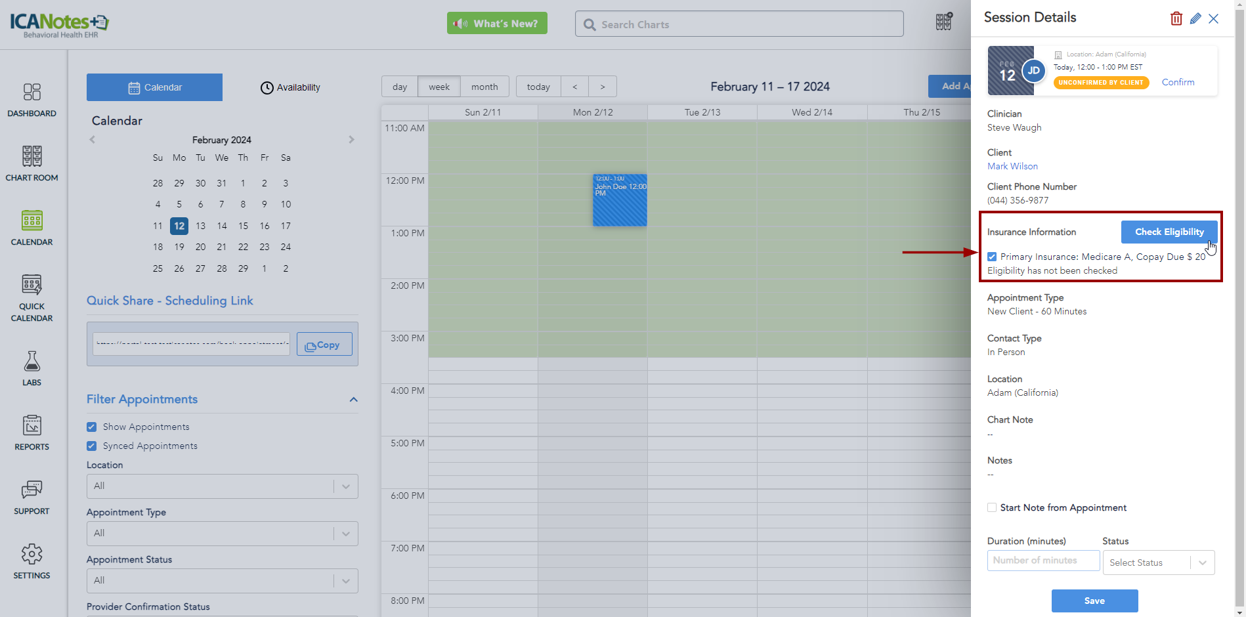Open client Mark Wilson's link

coord(1012,166)
